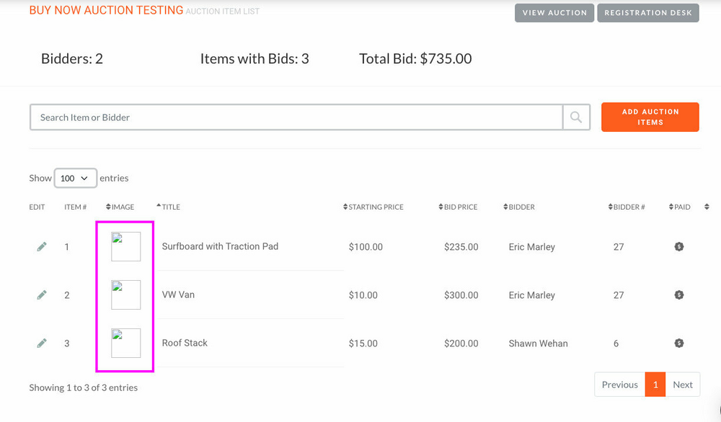Viewport: 721px width, 422px height.
Task: Go to page 1 in pagination
Action: (655, 385)
